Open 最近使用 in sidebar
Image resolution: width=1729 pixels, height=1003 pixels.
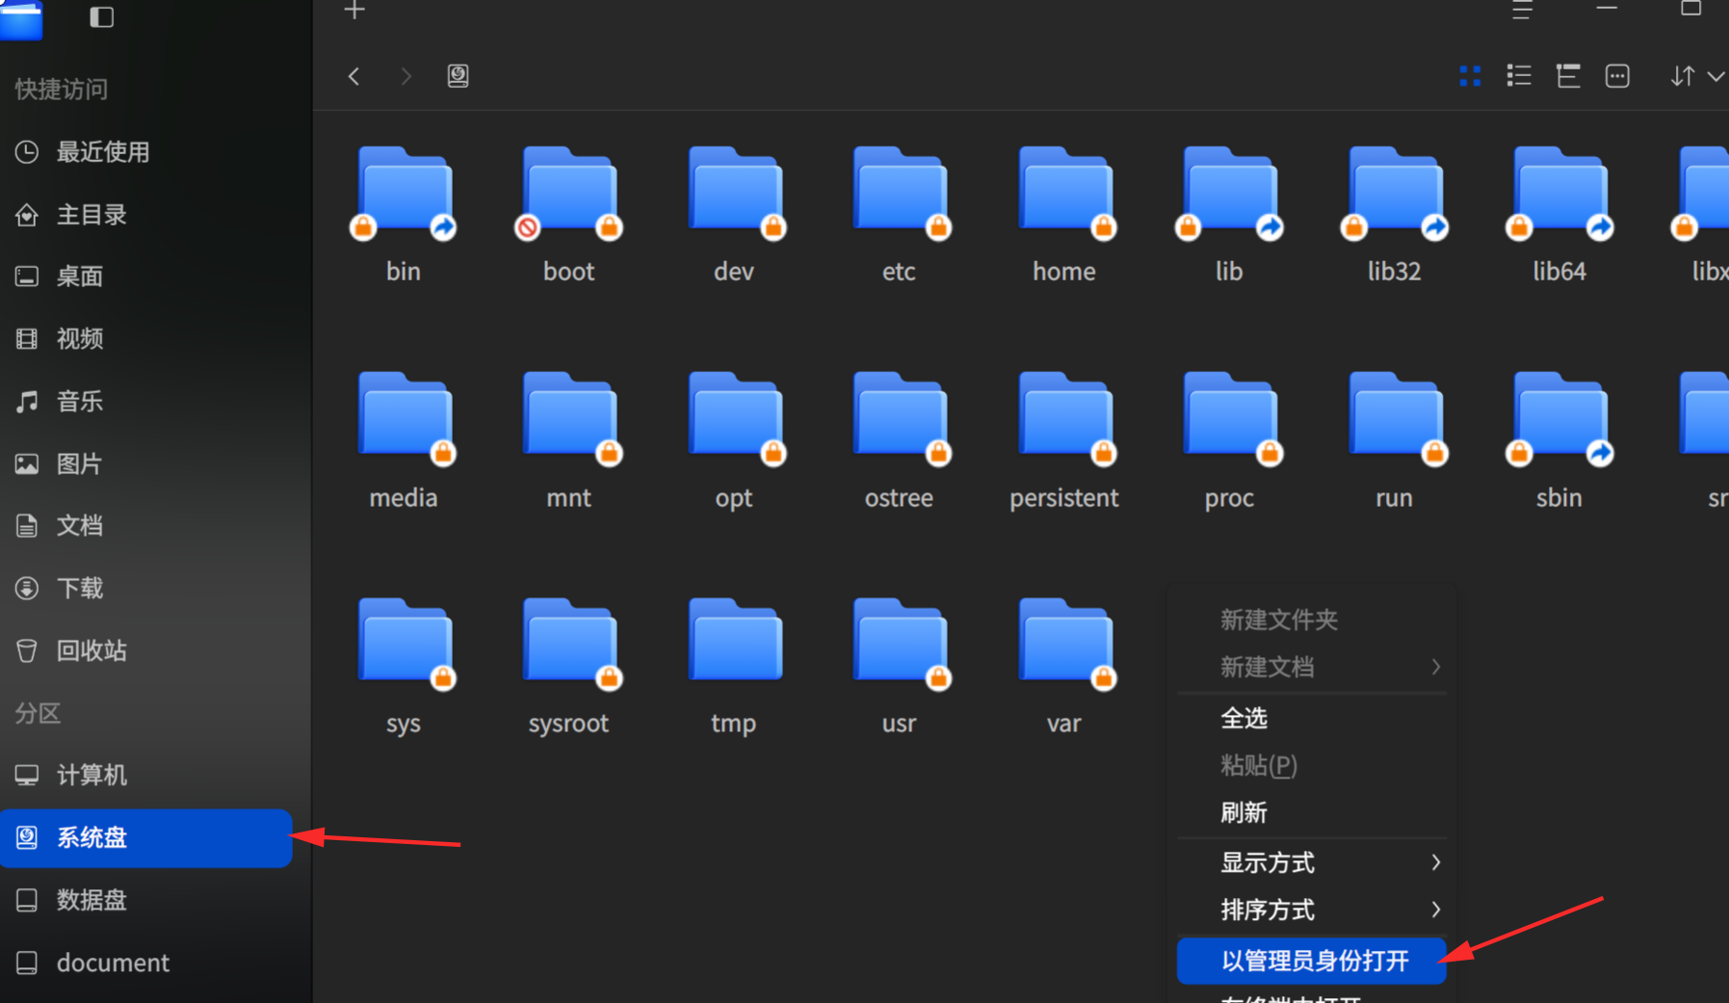coord(146,152)
